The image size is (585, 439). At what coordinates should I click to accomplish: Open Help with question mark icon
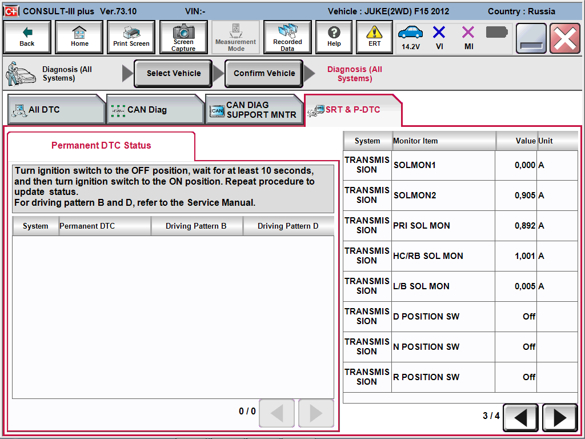pyautogui.click(x=334, y=38)
